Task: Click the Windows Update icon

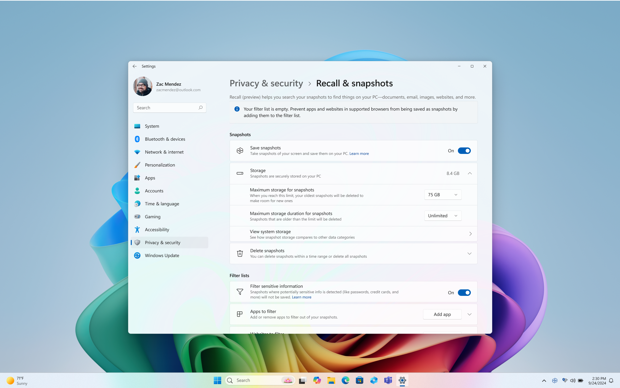Action: pyautogui.click(x=138, y=255)
